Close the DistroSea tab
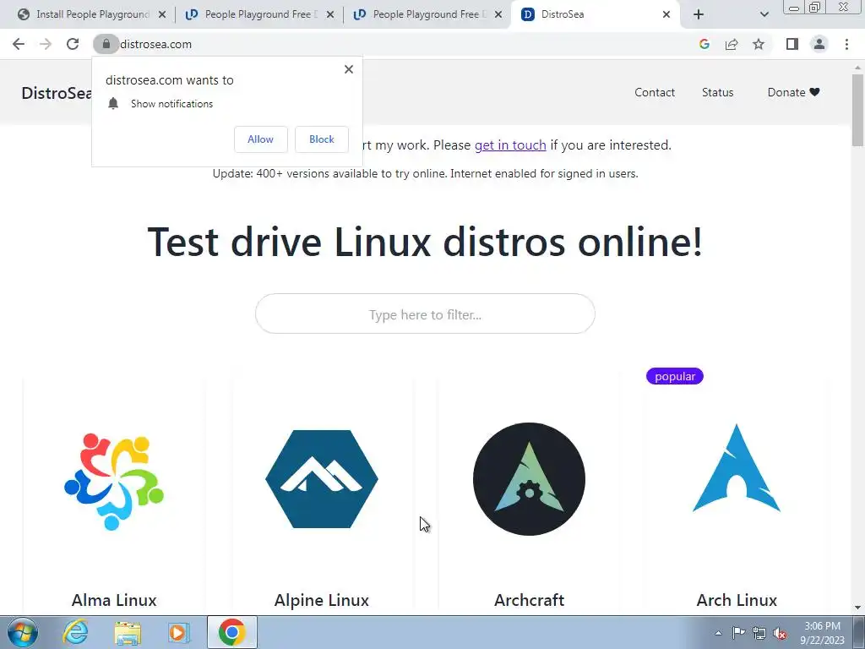 [x=666, y=14]
